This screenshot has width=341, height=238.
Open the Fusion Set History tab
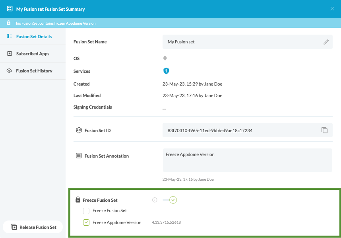(x=34, y=71)
